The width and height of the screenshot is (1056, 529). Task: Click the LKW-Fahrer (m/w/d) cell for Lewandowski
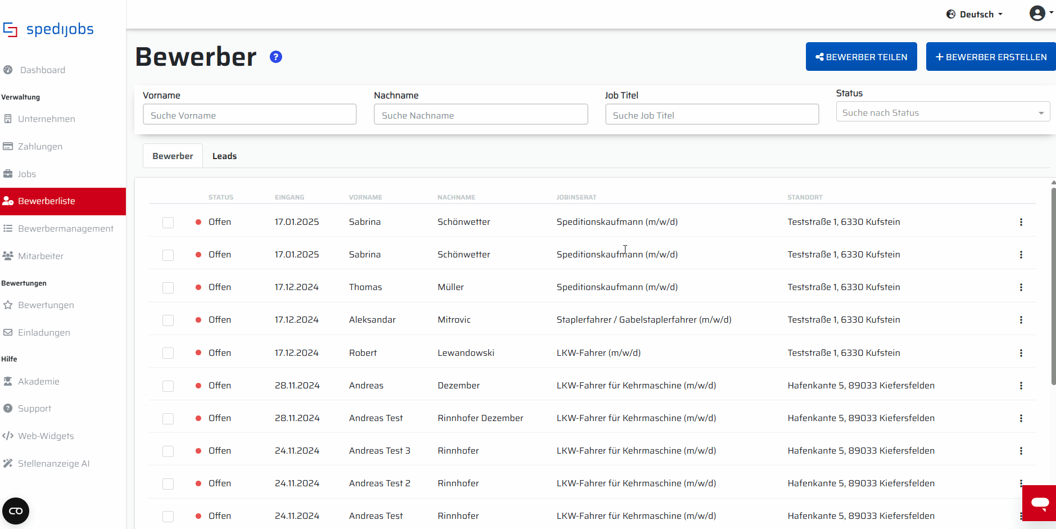click(x=599, y=352)
